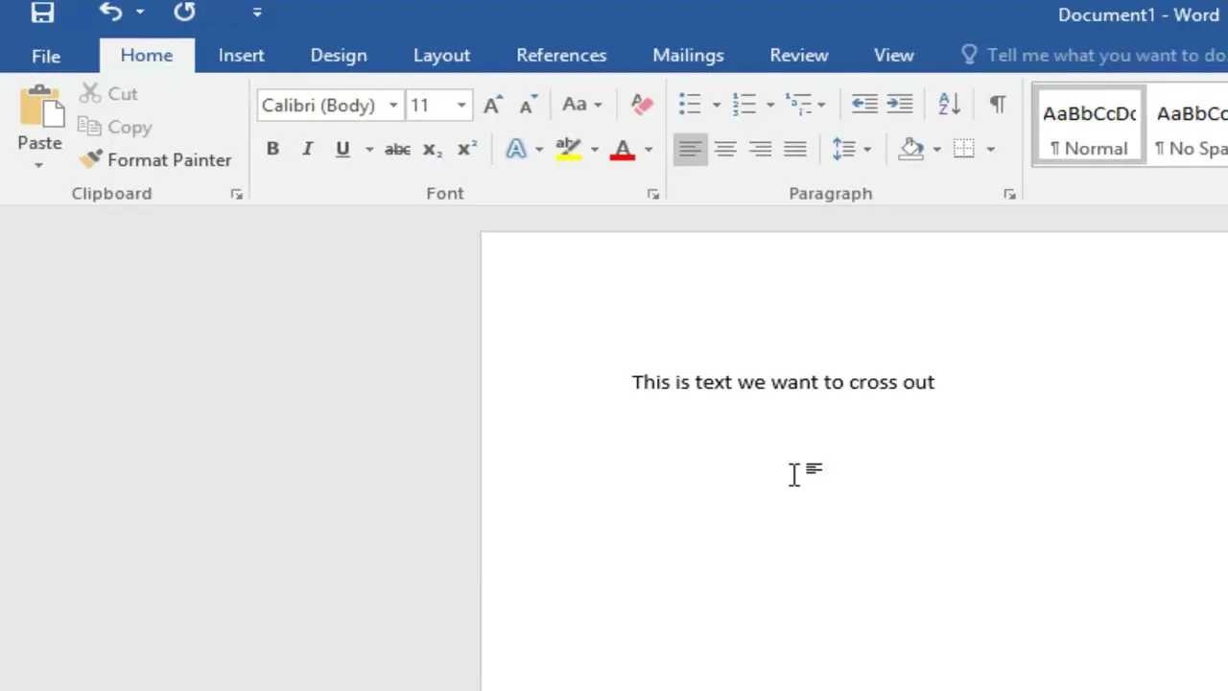
Task: Apply Subscript formatting
Action: pos(433,150)
